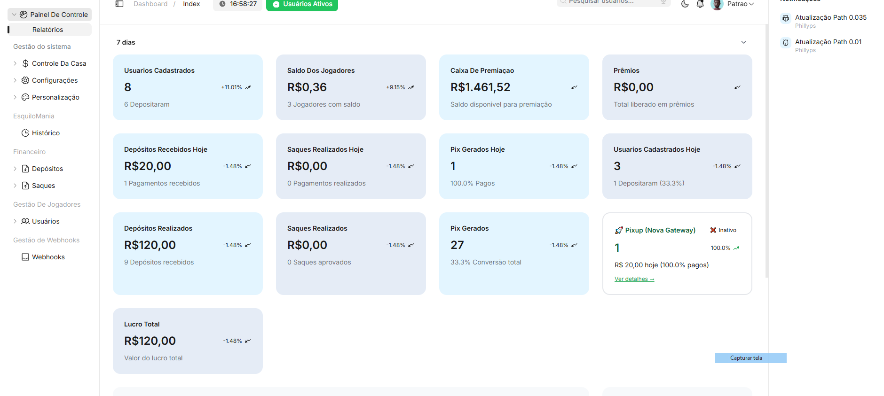The height and width of the screenshot is (396, 884).
Task: Click the Index breadcrumb
Action: [191, 4]
